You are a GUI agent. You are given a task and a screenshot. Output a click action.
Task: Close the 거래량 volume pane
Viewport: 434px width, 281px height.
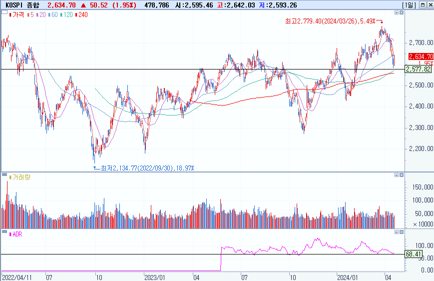click(402, 175)
